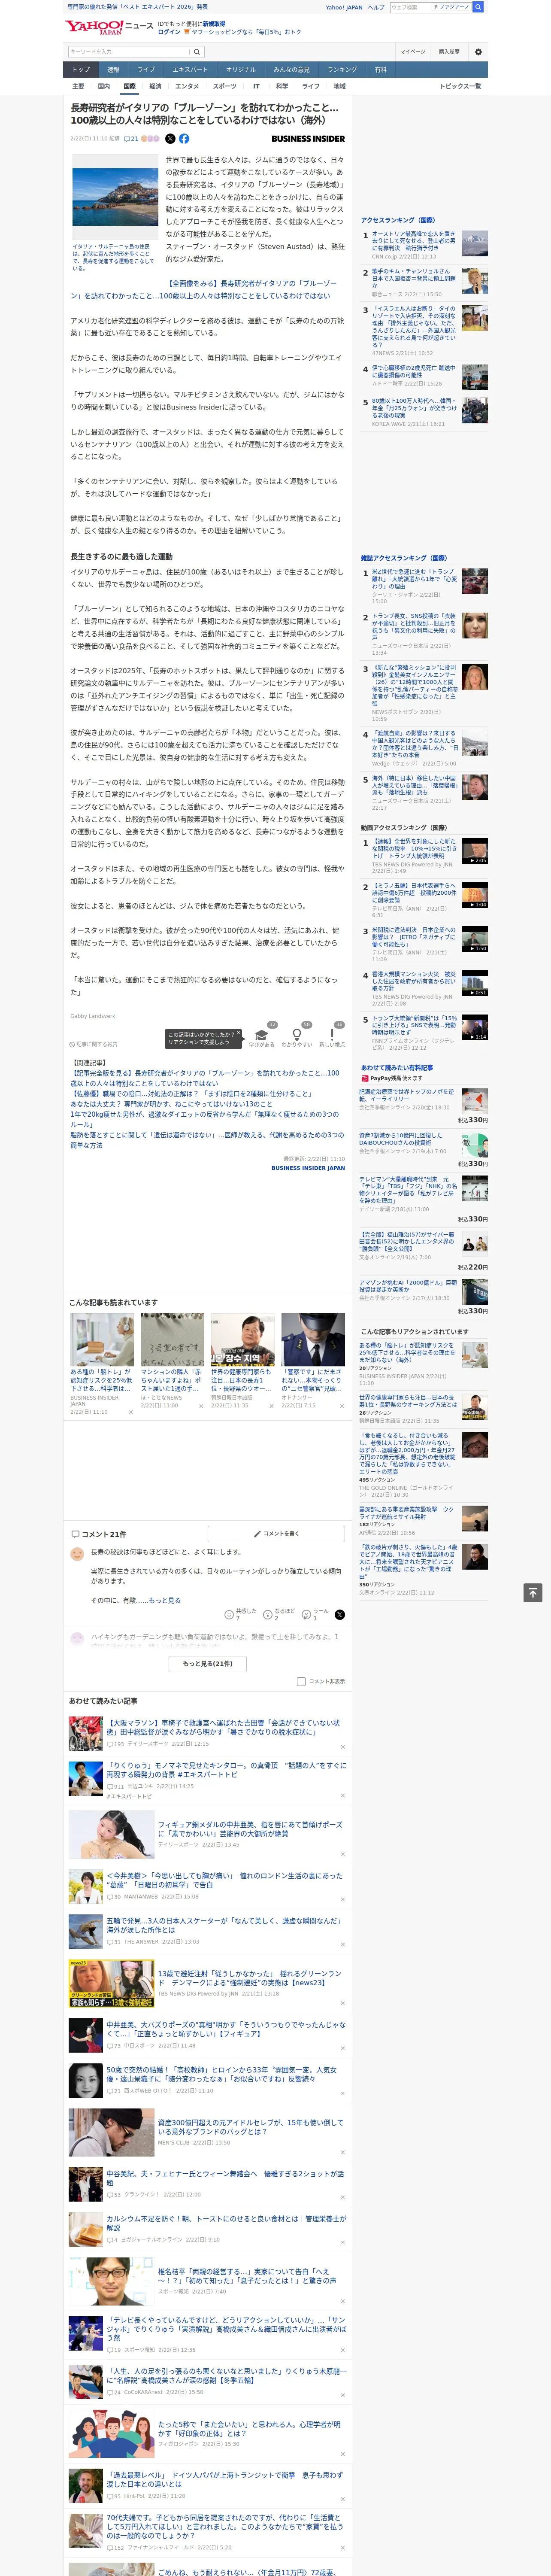Open the ランキング tab
Viewport: 551px width, 2576px height.
(342, 70)
